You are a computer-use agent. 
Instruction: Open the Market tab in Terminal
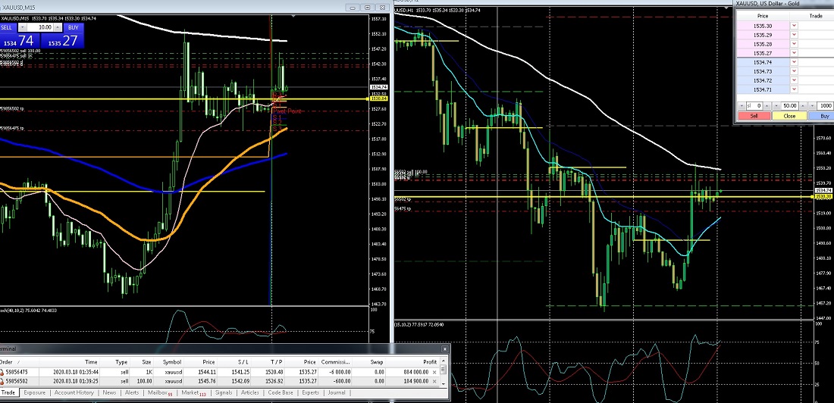point(193,393)
